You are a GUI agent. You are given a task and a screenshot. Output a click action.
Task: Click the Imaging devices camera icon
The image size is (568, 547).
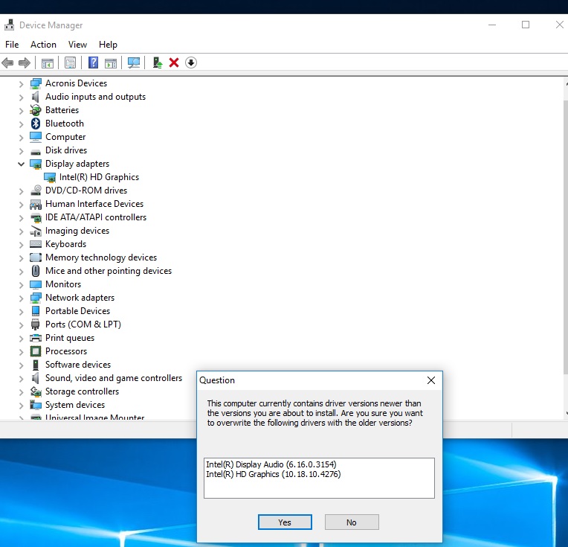pyautogui.click(x=36, y=231)
